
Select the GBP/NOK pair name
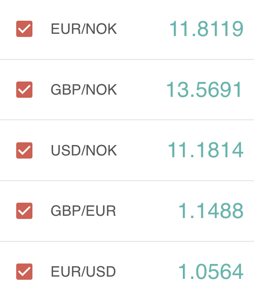(x=84, y=90)
